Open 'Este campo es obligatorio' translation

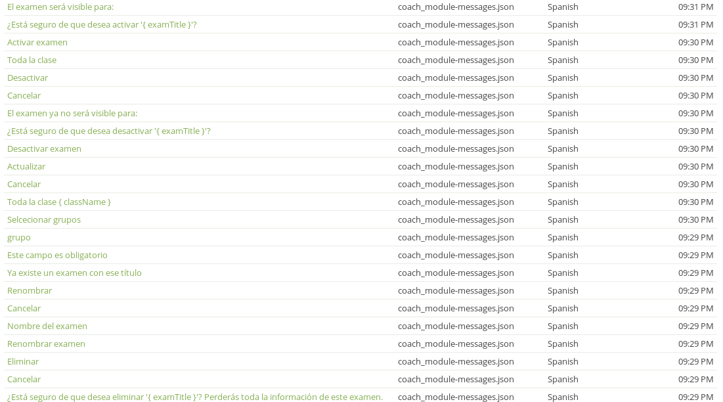[57, 256]
